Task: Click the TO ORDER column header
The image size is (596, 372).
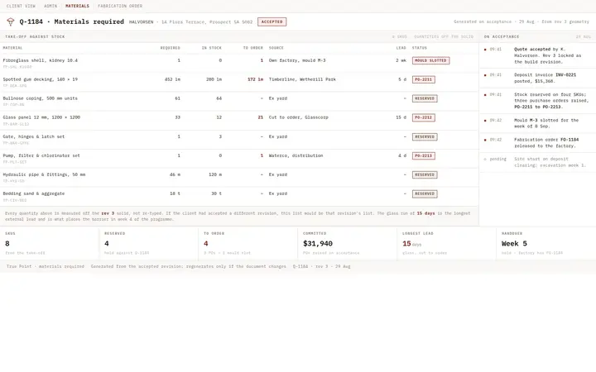Action: 252,48
